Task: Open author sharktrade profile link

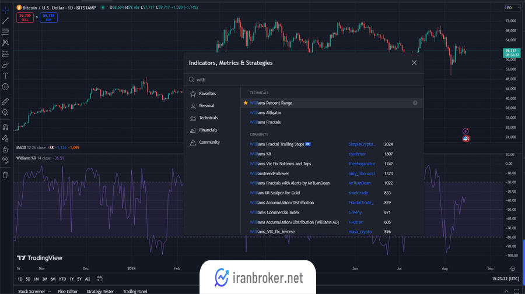Action: point(358,193)
